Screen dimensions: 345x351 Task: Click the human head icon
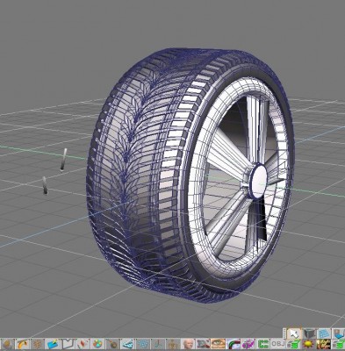[188, 344]
